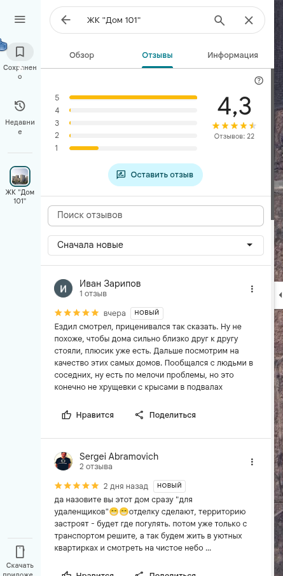Click the search box text ЖК "Дом 101"
This screenshot has height=576, width=283.
114,20
